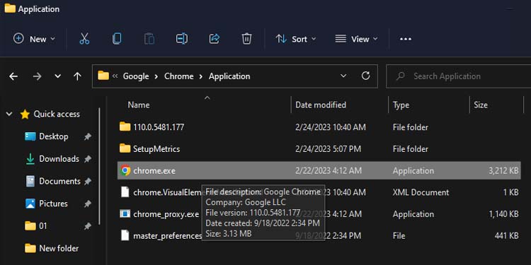Click Google in the address breadcrumb

(136, 76)
